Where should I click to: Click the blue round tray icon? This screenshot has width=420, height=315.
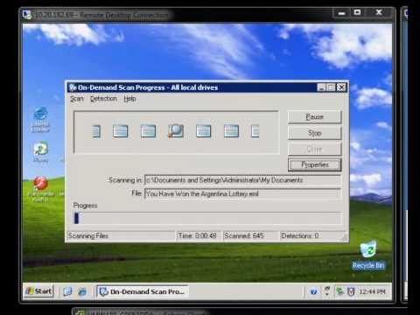click(314, 291)
